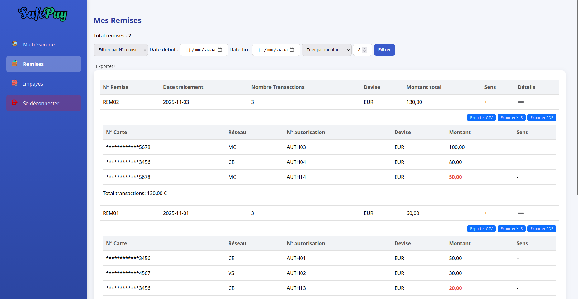
Task: Click the SafePay logo
Action: [43, 14]
